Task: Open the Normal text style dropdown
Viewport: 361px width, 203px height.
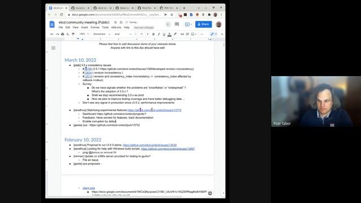Action: click(x=102, y=34)
